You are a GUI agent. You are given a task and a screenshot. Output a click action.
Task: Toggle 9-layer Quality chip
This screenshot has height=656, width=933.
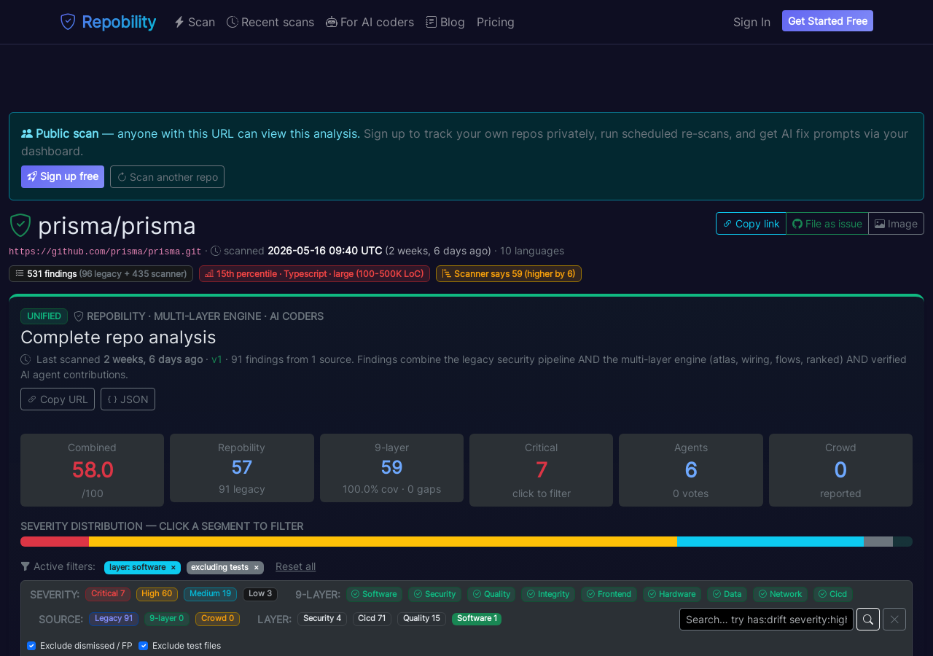[x=491, y=594]
